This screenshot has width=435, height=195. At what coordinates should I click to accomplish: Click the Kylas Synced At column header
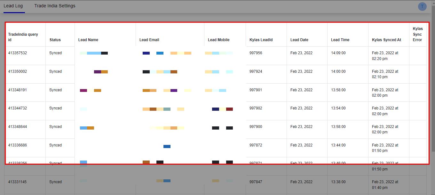pyautogui.click(x=386, y=40)
